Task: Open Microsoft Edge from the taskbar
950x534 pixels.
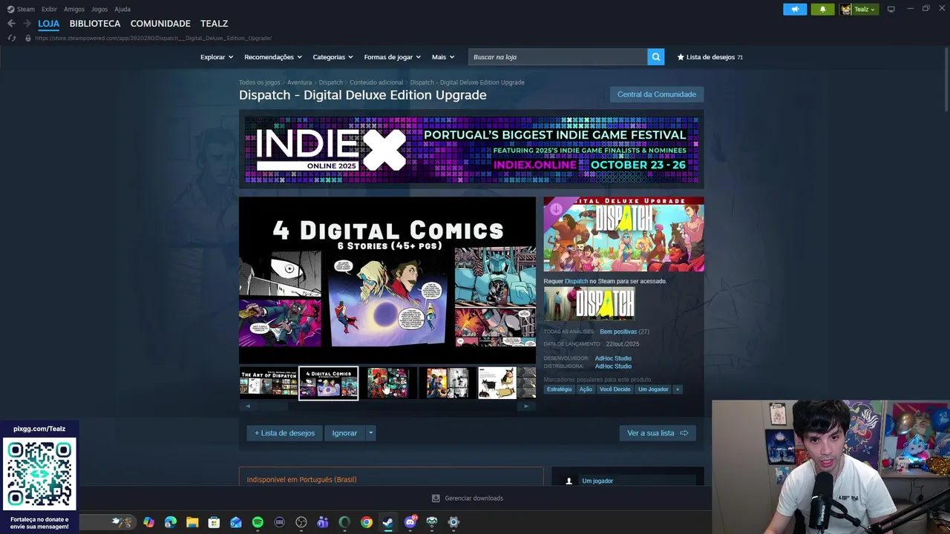Action: pos(171,522)
